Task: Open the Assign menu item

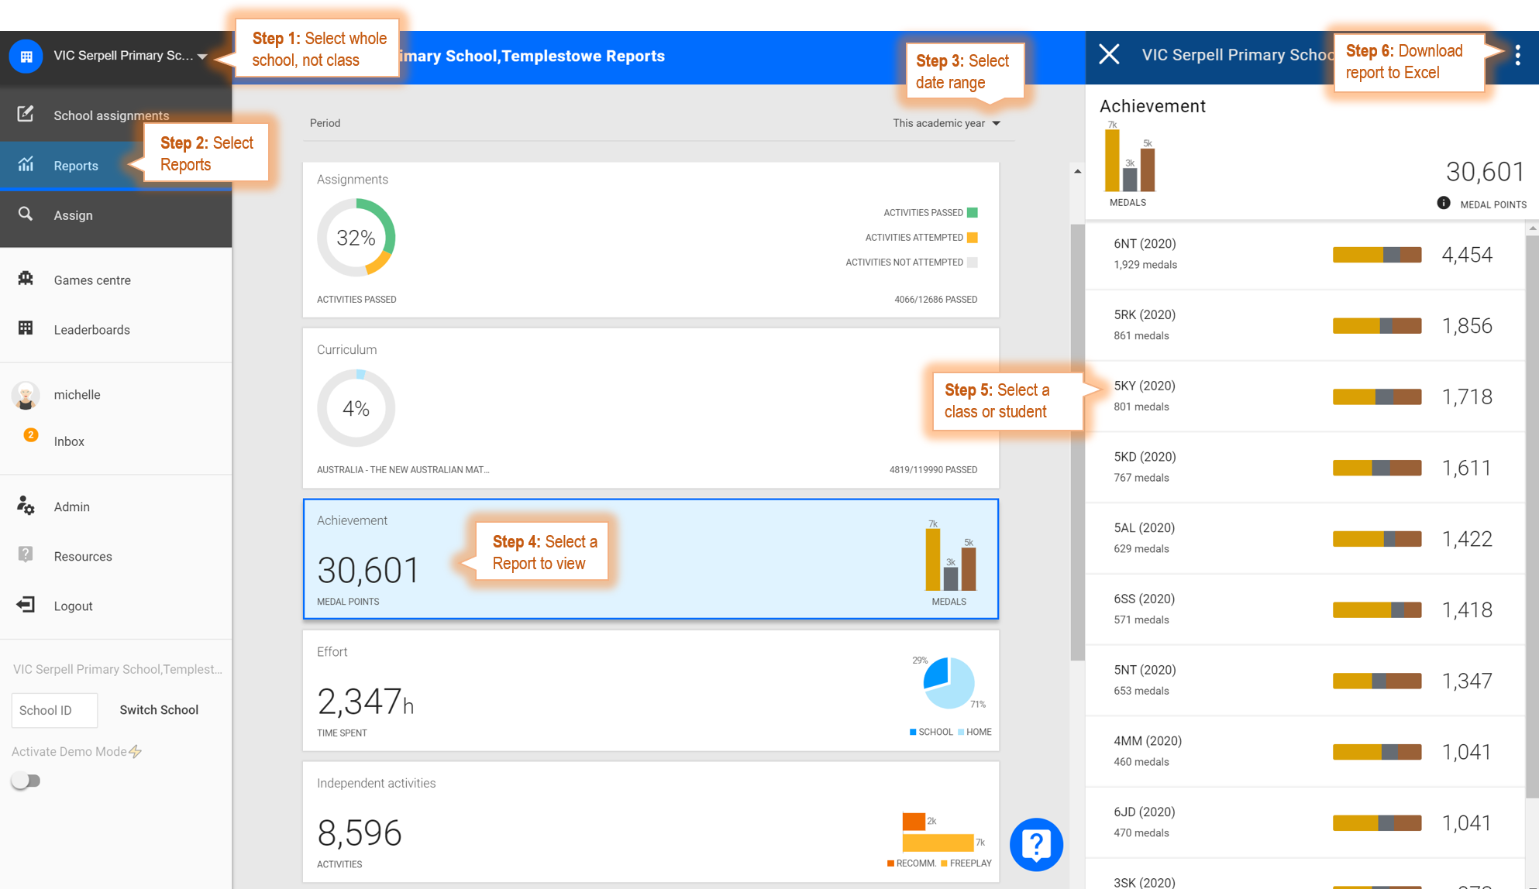Action: [x=115, y=215]
